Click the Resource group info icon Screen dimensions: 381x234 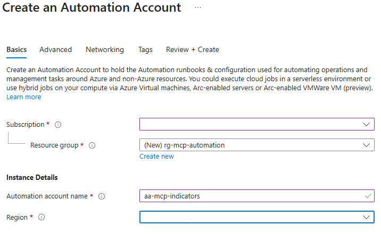pyautogui.click(x=92, y=145)
